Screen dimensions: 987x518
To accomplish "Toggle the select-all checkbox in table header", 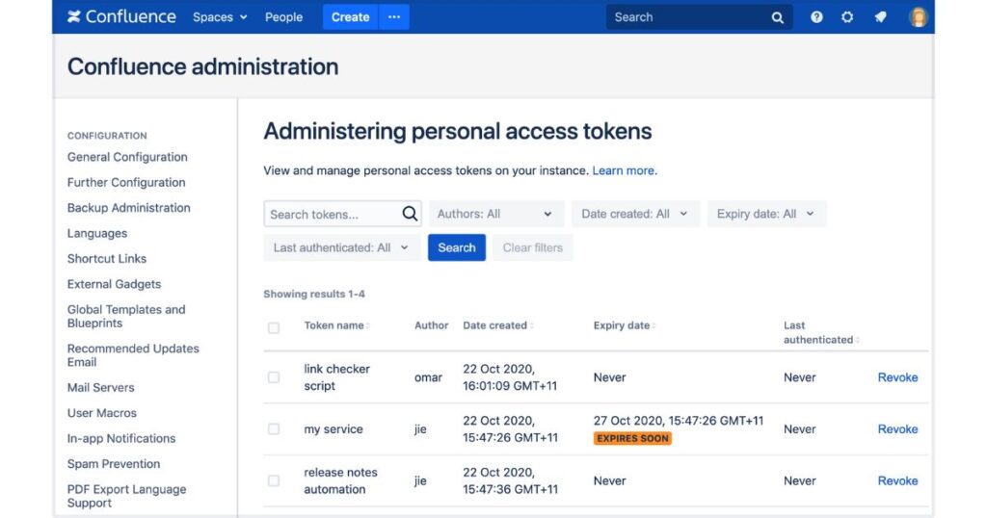I will click(x=274, y=327).
